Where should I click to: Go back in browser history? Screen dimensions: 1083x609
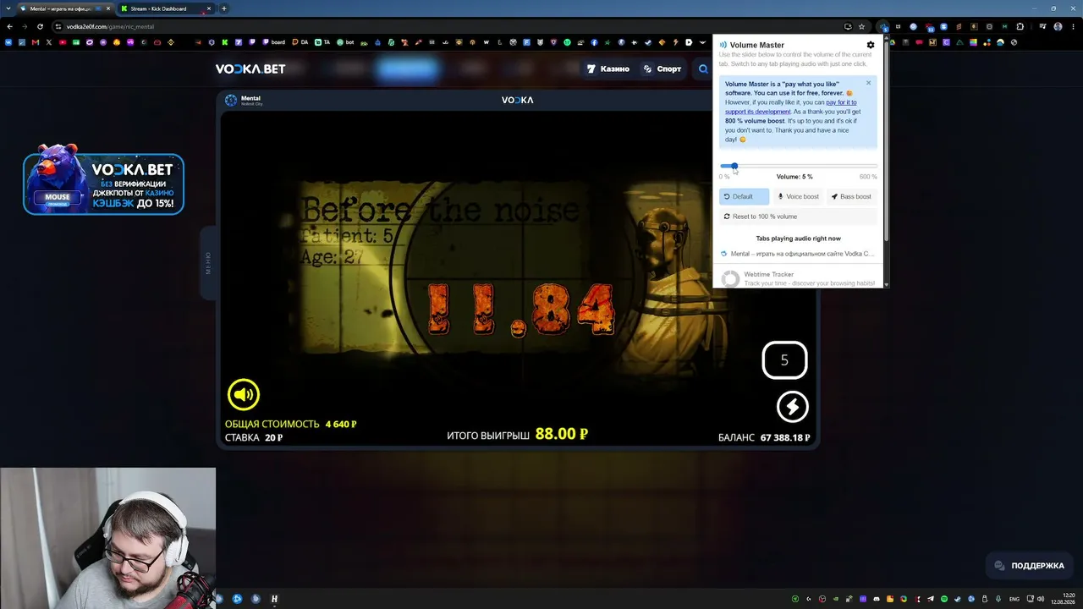(x=9, y=26)
